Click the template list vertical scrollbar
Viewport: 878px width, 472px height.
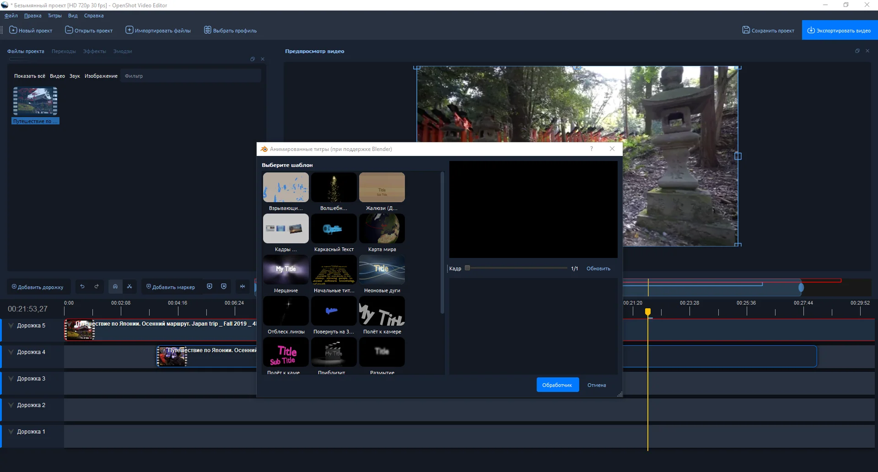pos(442,243)
